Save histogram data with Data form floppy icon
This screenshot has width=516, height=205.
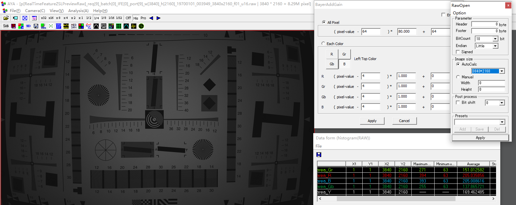[x=319, y=155]
